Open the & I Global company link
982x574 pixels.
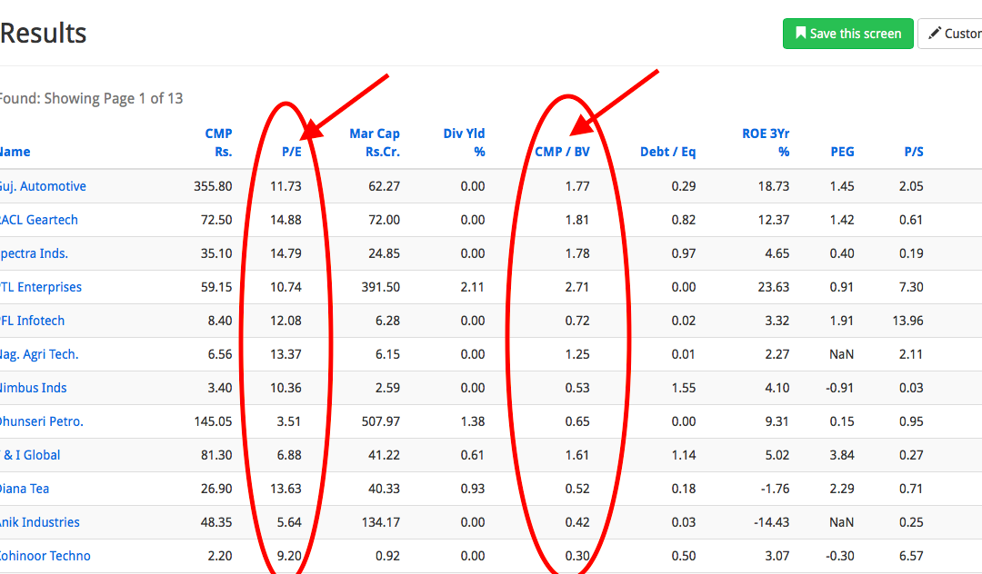pyautogui.click(x=30, y=455)
